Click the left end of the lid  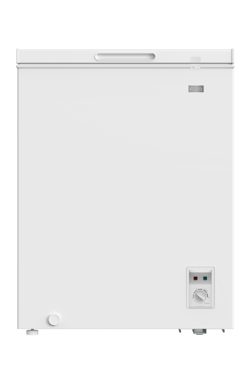coord(18,56)
